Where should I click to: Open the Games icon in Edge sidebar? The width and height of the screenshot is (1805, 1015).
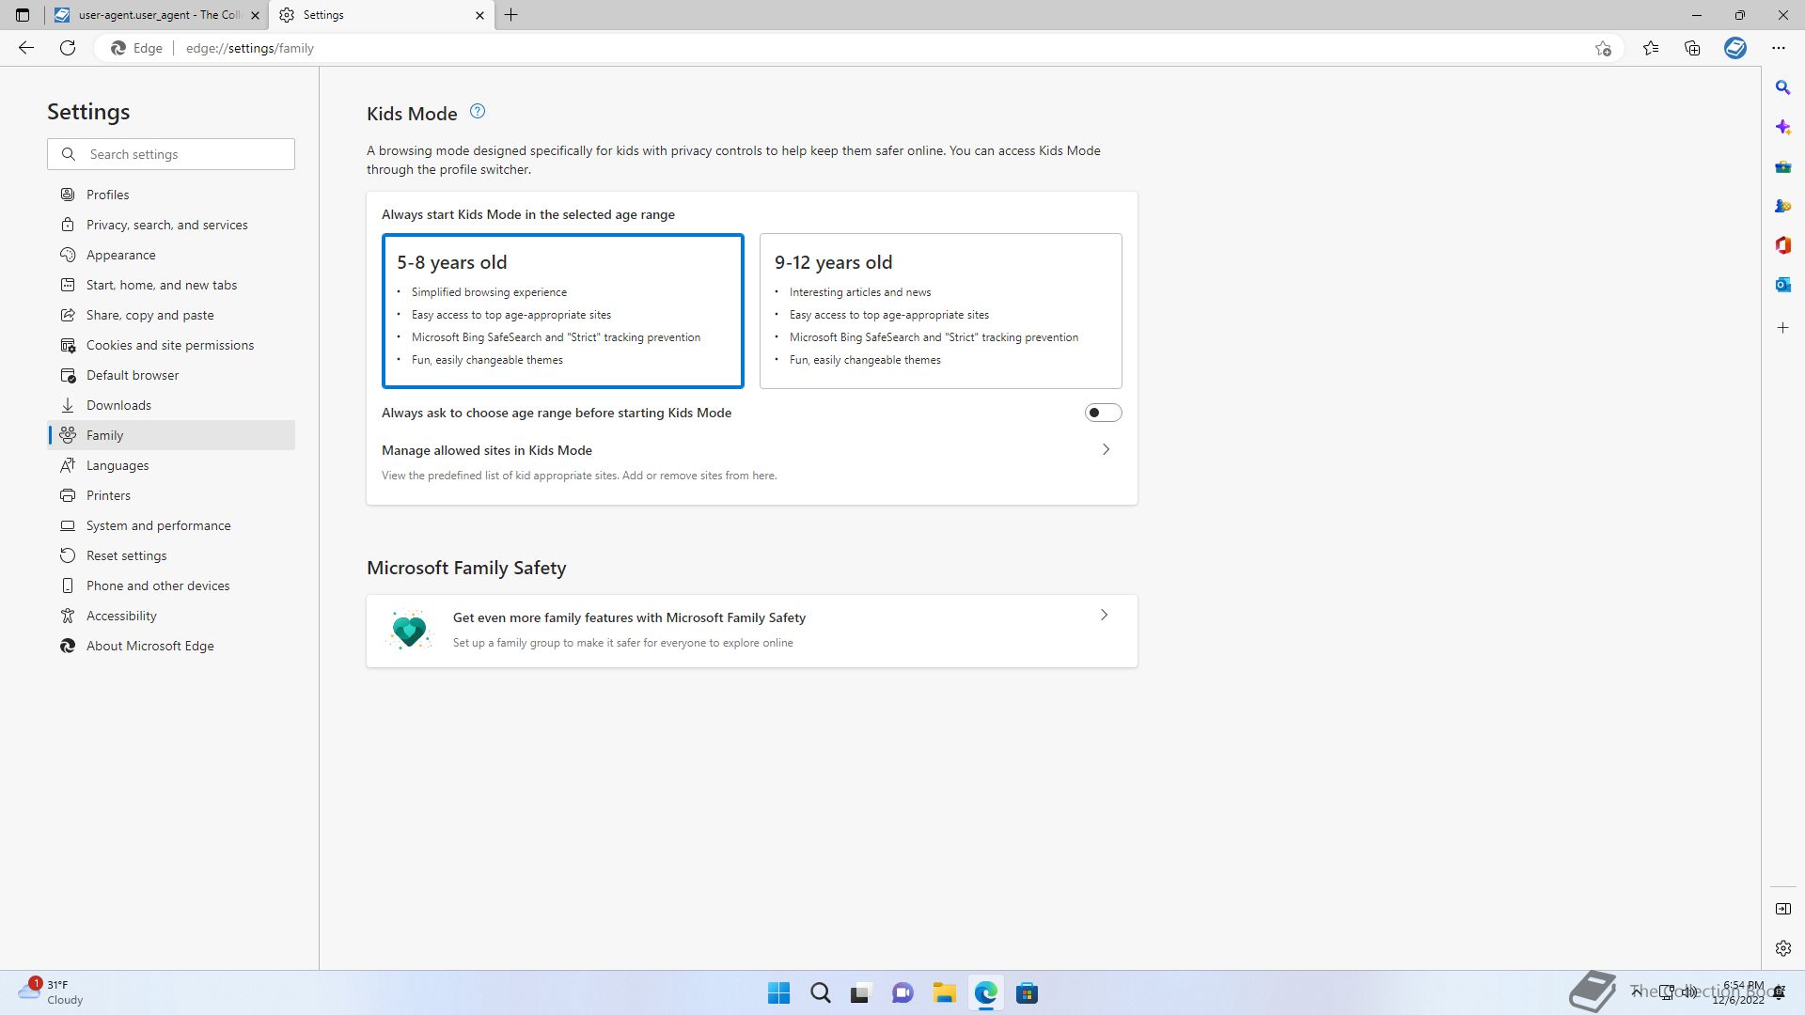pyautogui.click(x=1782, y=206)
